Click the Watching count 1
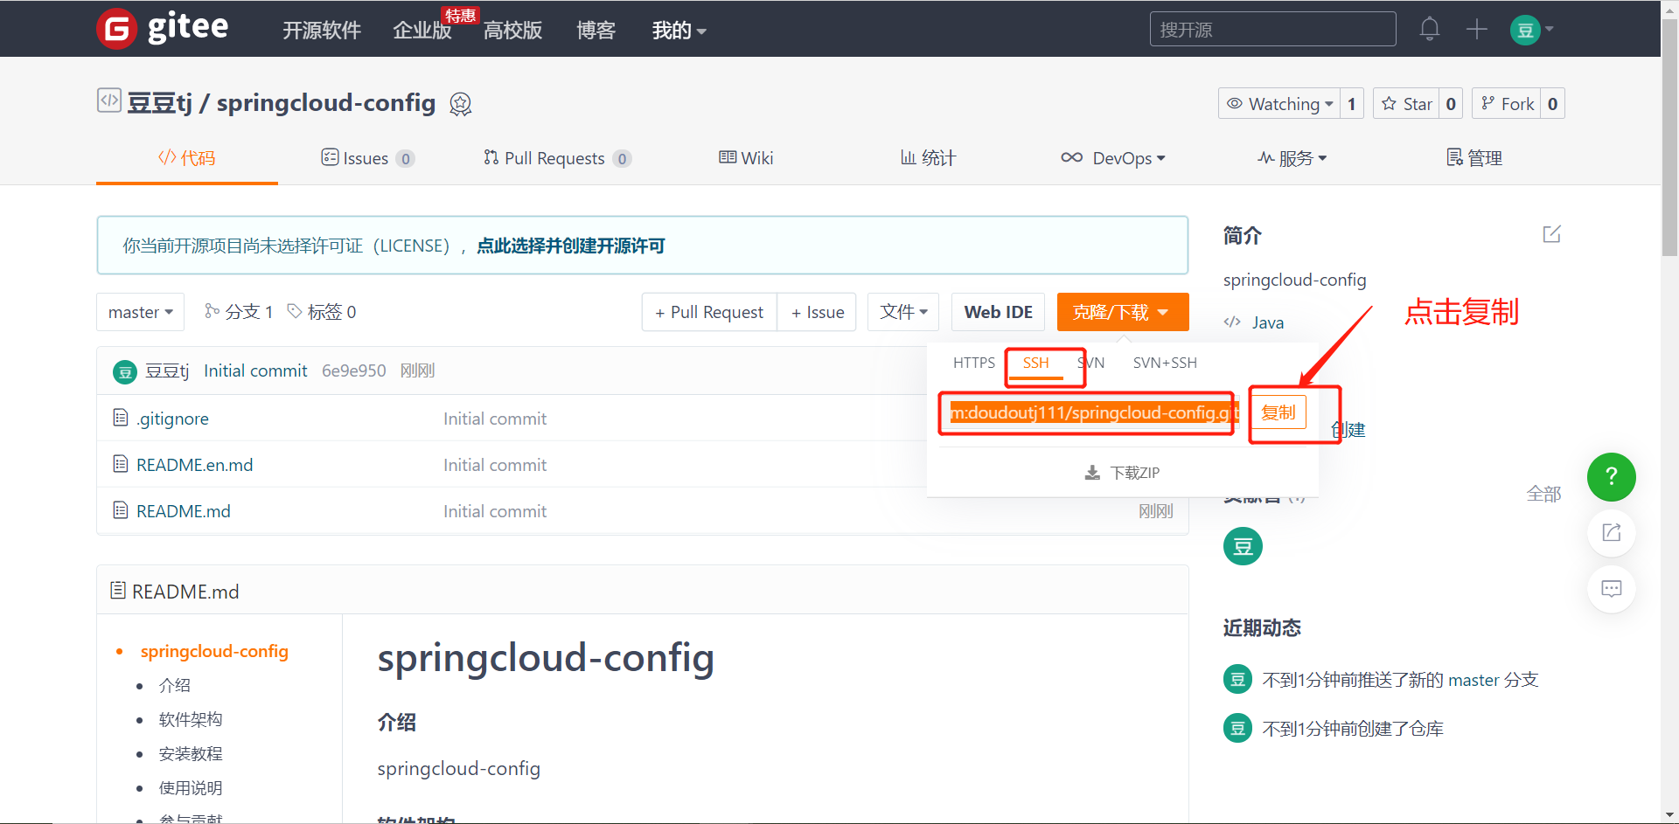Screen dimensions: 1679x824 click(x=1352, y=104)
